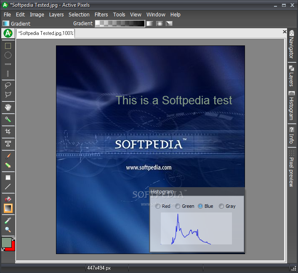The width and height of the screenshot is (298, 273).
Task: Click the Active Pixels logo button
Action: click(x=8, y=33)
